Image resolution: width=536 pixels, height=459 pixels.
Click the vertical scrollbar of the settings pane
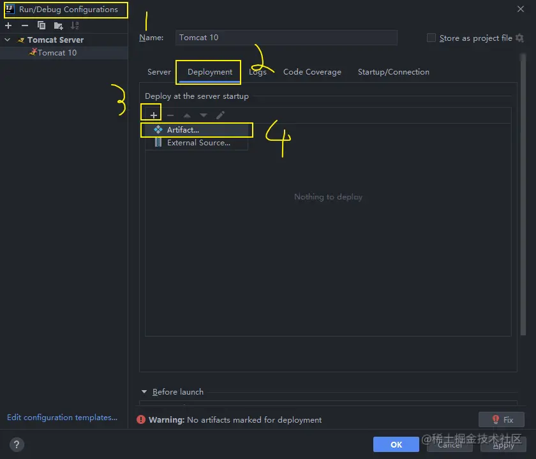(523, 194)
